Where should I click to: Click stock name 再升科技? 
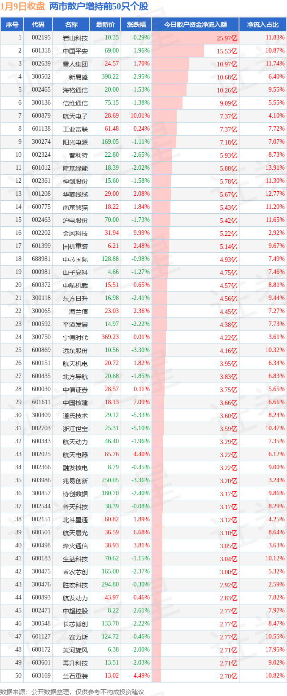76,663
